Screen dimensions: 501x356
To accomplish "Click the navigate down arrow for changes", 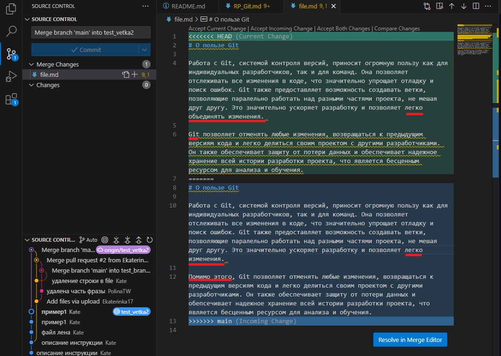I will 464,6.
